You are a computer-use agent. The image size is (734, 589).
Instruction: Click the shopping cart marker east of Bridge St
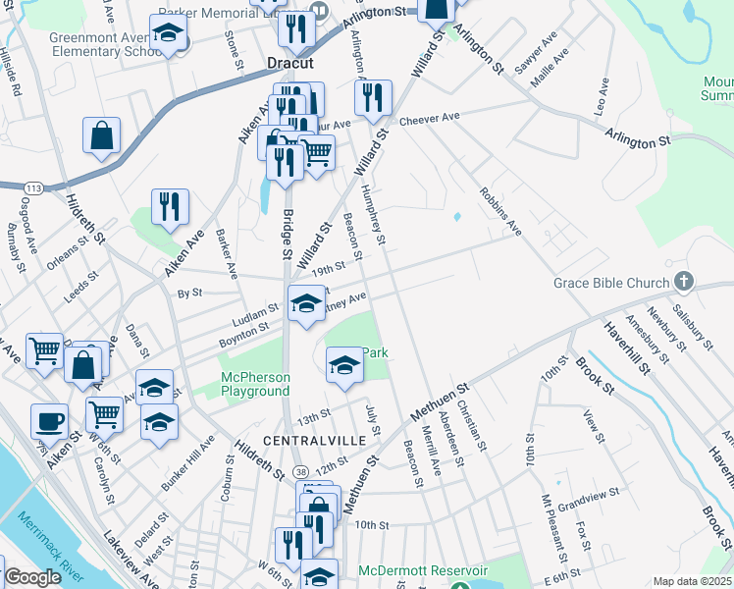click(316, 153)
